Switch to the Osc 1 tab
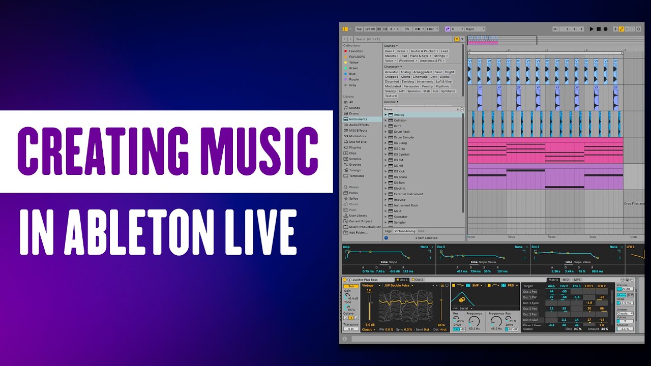651x366 pixels. pos(402,280)
